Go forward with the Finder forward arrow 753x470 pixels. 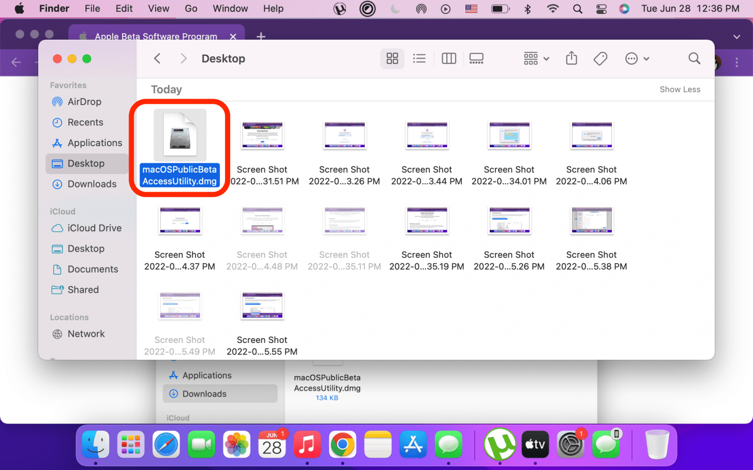(183, 59)
